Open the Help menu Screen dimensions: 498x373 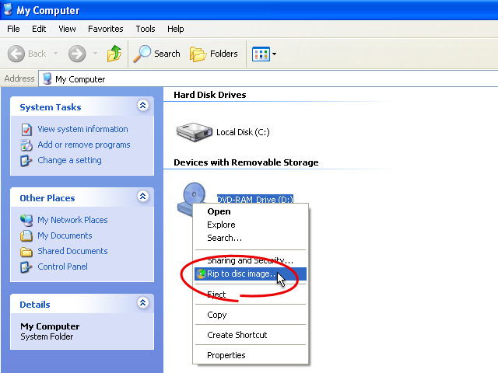click(x=176, y=29)
